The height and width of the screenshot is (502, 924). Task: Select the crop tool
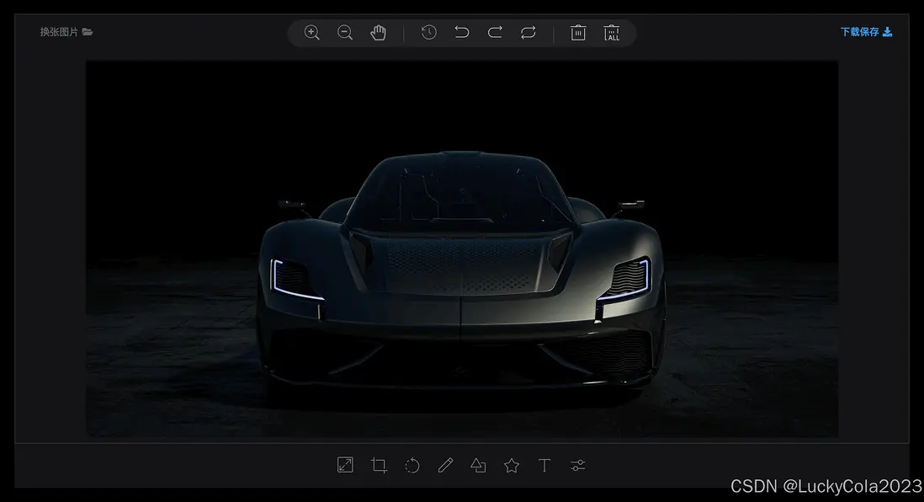pos(379,466)
